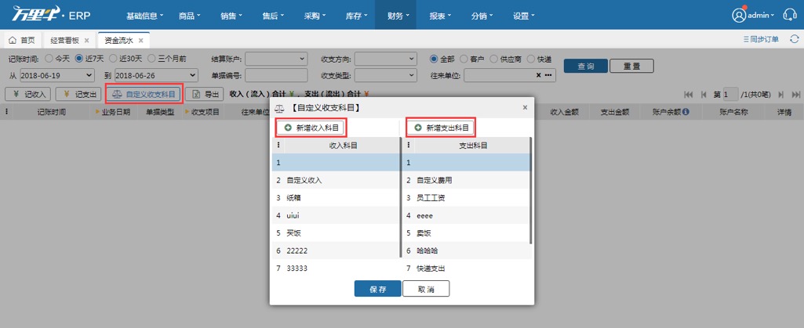Viewport: 804px width, 328px height.
Task: Open 往来单位 picker via ellipsis icon
Action: pos(548,75)
